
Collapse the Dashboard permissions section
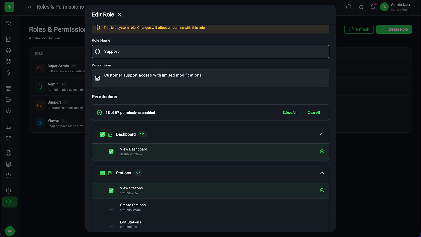coord(322,134)
